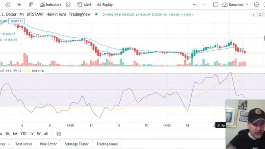Image resolution: width=265 pixels, height=149 pixels.
Task: Click the collapse pane icon
Action: [x=260, y=14]
